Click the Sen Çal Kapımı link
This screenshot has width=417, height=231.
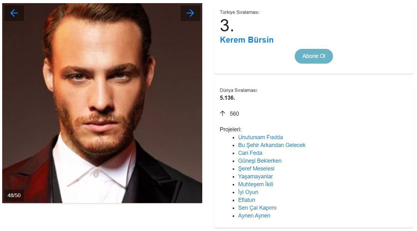[x=257, y=208]
